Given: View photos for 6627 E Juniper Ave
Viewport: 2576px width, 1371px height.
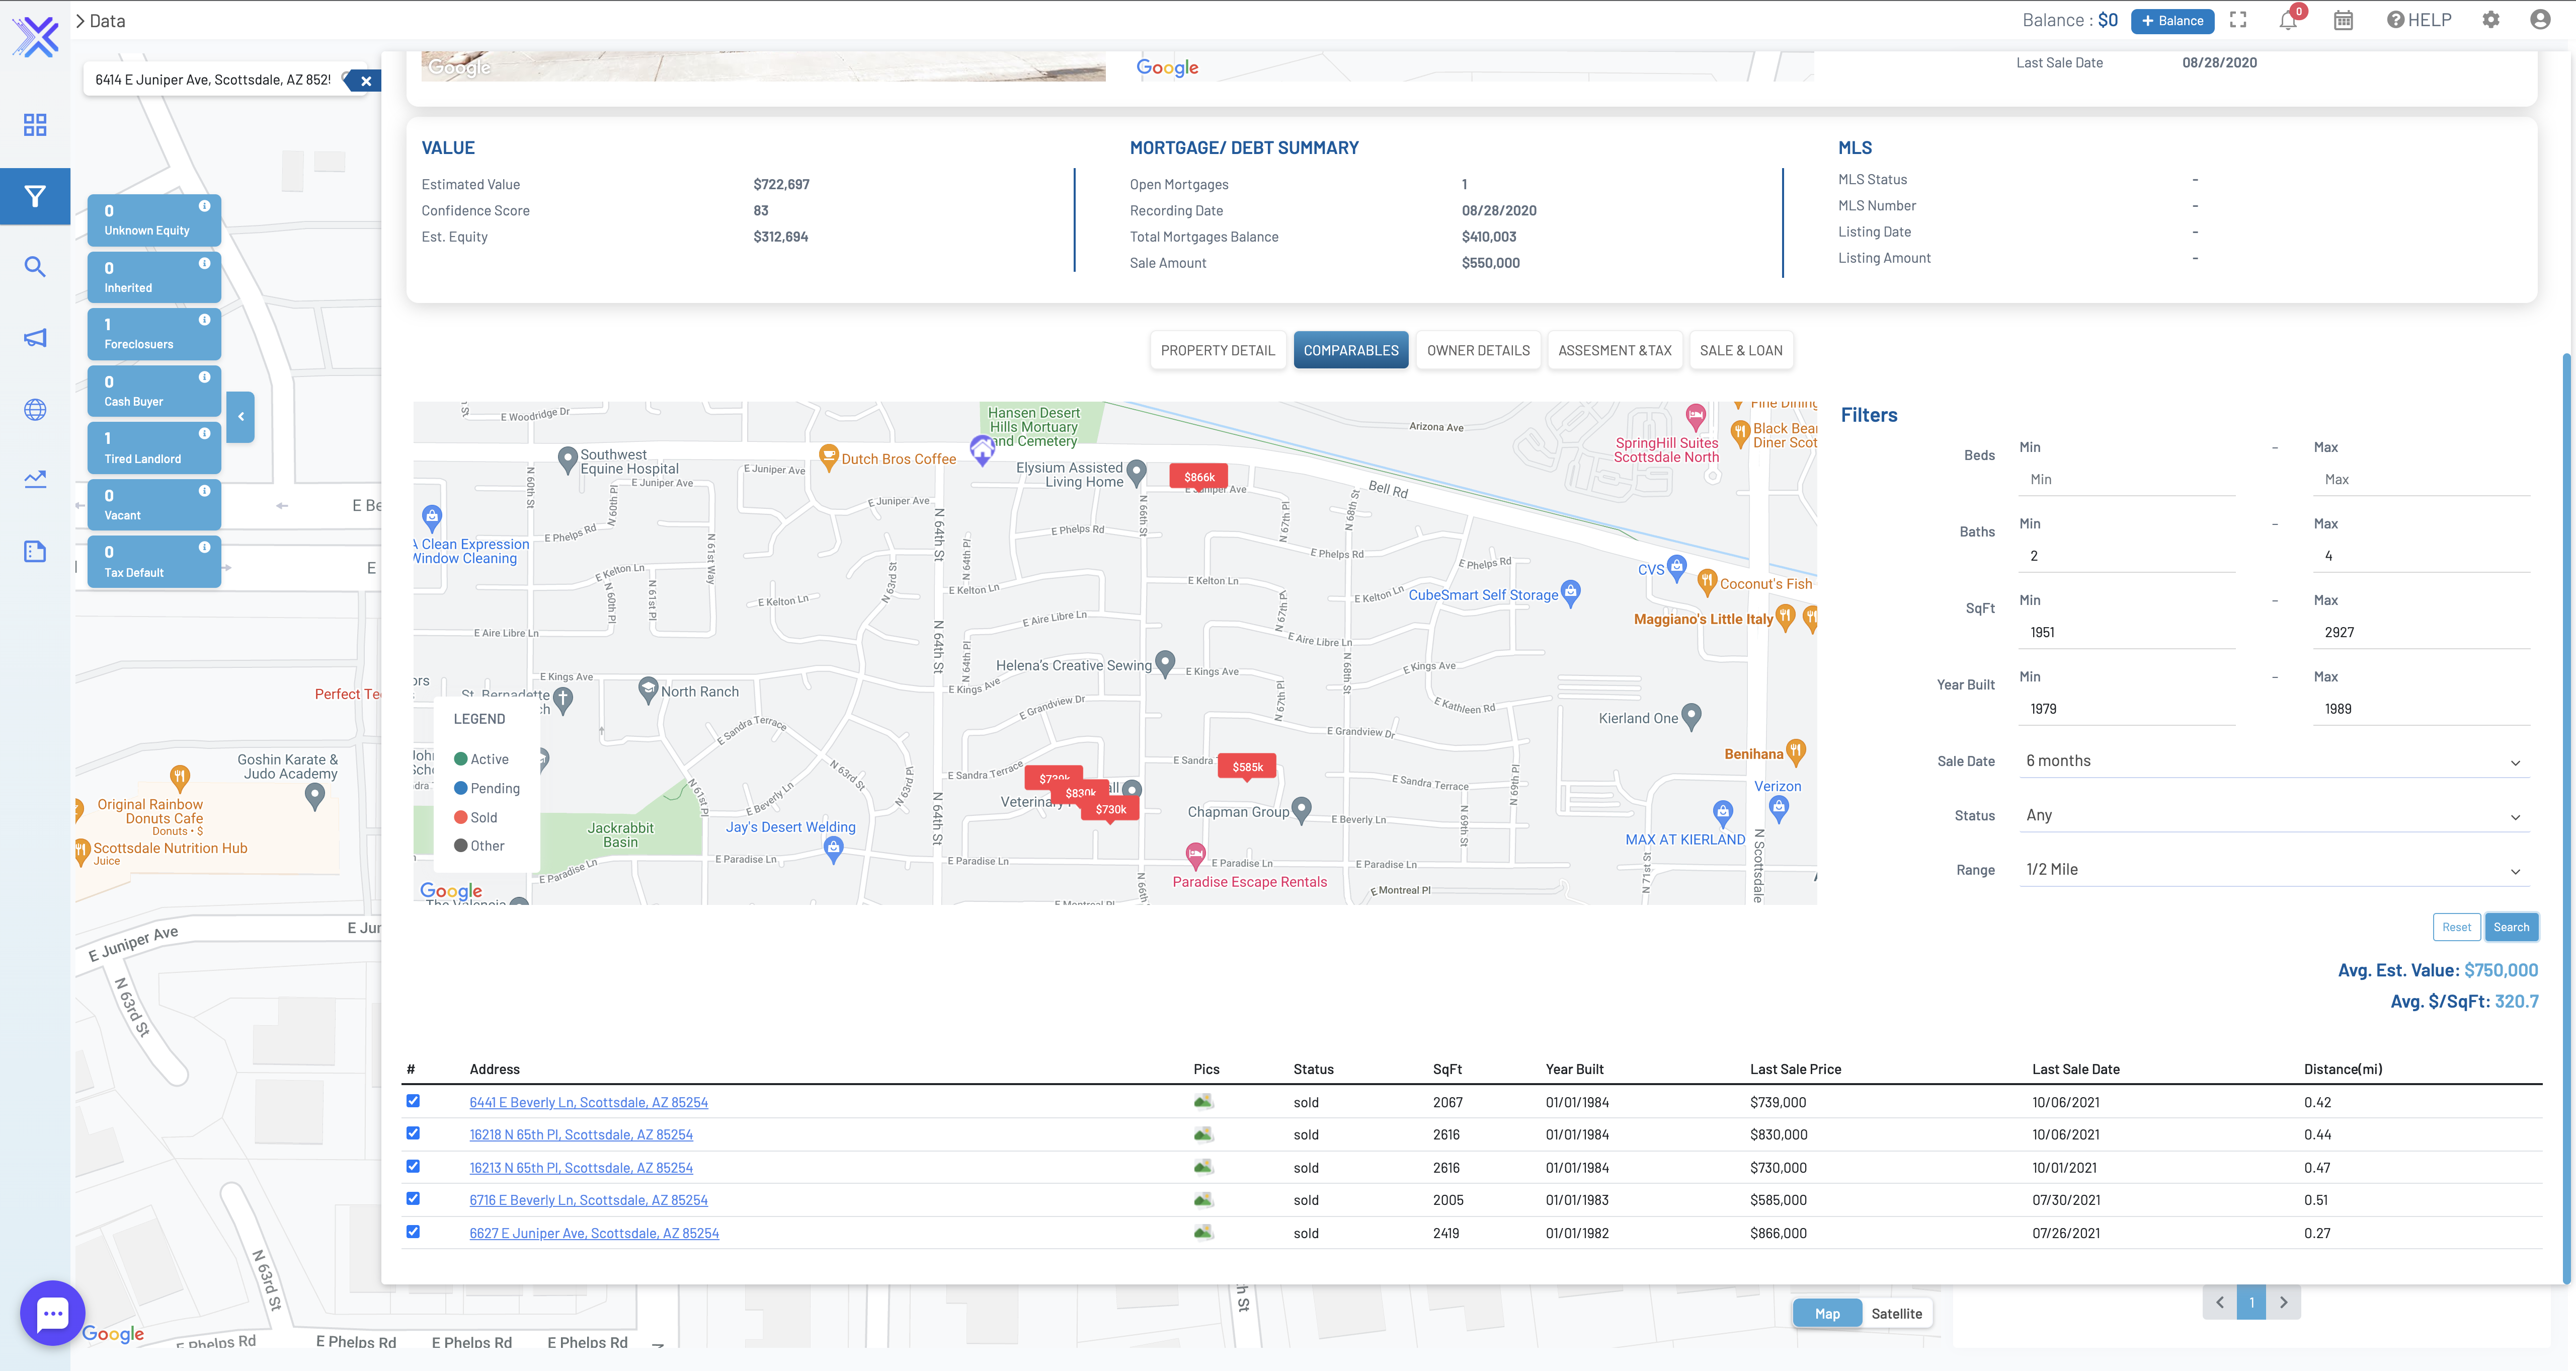Looking at the screenshot, I should pyautogui.click(x=1203, y=1232).
